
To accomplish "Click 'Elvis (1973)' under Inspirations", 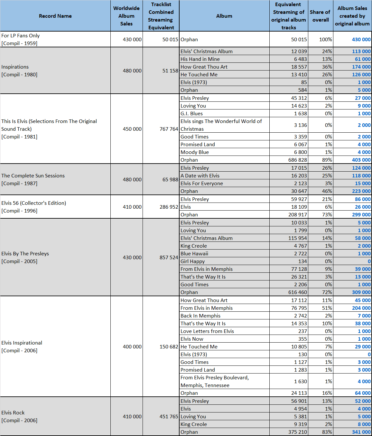I will pyautogui.click(x=224, y=82).
